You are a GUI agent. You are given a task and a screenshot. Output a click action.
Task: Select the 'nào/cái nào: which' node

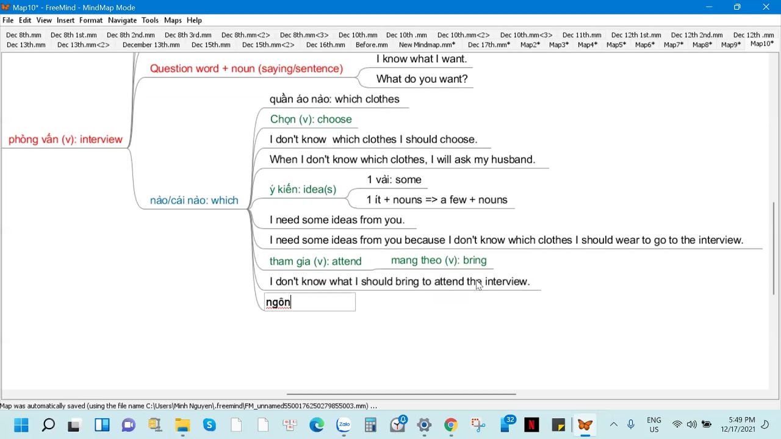(194, 200)
